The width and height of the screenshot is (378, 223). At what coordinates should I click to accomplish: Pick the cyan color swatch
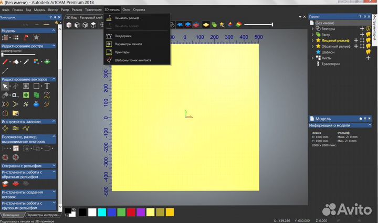[102, 213]
